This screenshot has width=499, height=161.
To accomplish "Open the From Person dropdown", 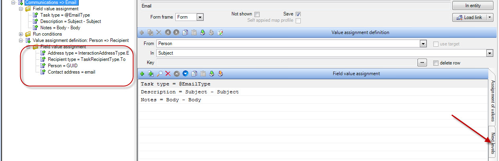I will point(423,44).
